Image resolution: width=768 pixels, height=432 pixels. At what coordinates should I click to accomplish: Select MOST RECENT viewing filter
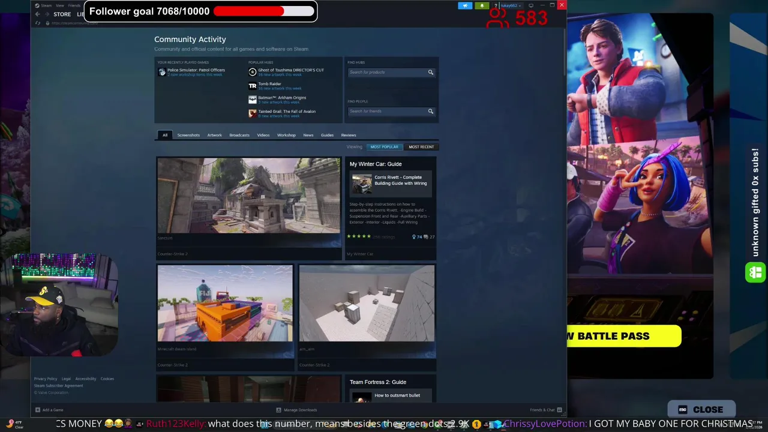pyautogui.click(x=421, y=146)
